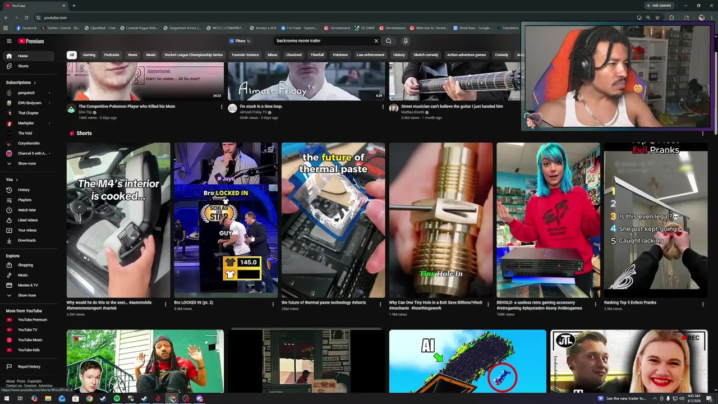Open penguinz0 subscription channel
Screen dimensions: 718x404
[29, 93]
